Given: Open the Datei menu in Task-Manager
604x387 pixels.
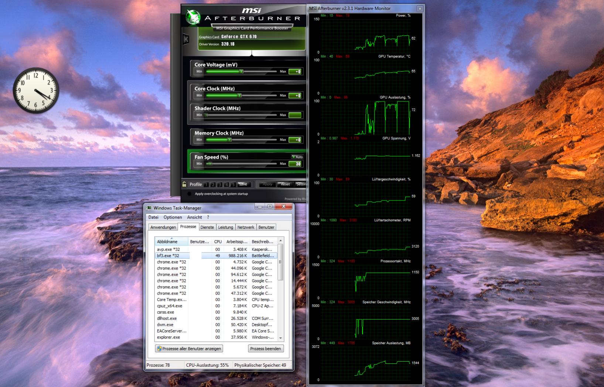Looking at the screenshot, I should pos(153,217).
